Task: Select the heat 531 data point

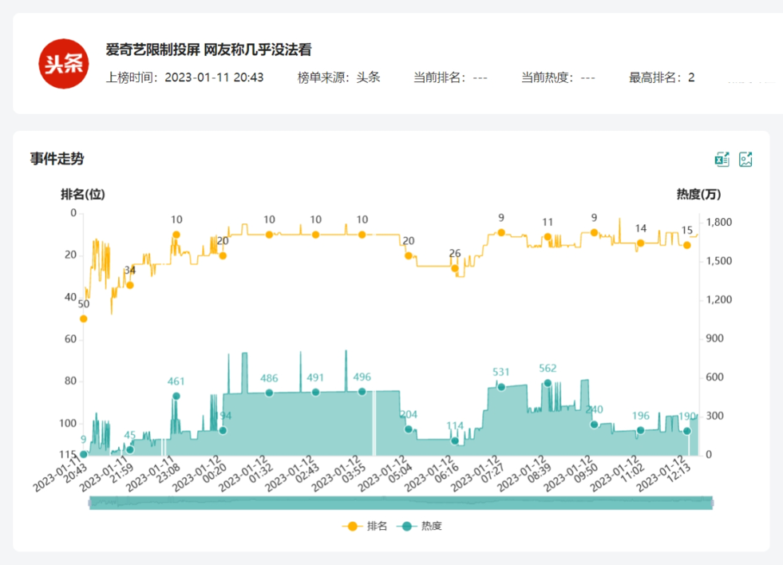Action: 501,387
